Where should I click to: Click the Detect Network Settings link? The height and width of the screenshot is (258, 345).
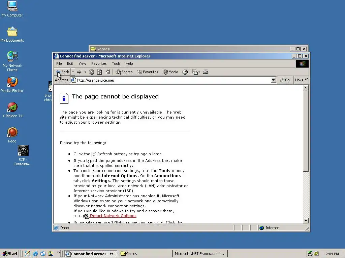coord(113,216)
